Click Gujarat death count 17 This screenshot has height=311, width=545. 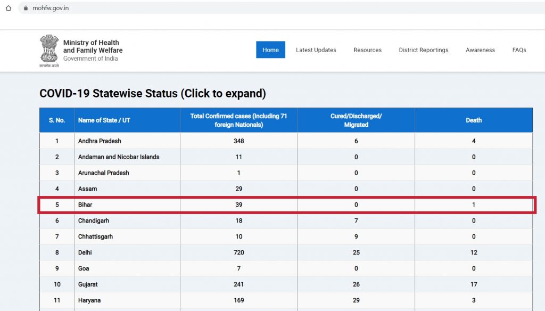[x=474, y=284]
